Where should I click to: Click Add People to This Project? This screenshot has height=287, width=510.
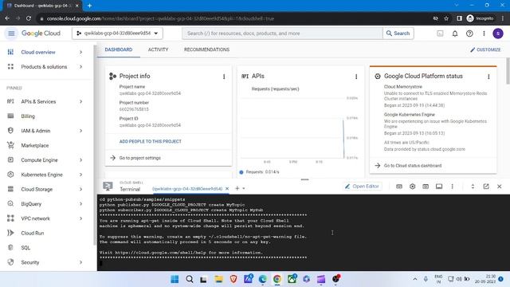click(x=151, y=142)
